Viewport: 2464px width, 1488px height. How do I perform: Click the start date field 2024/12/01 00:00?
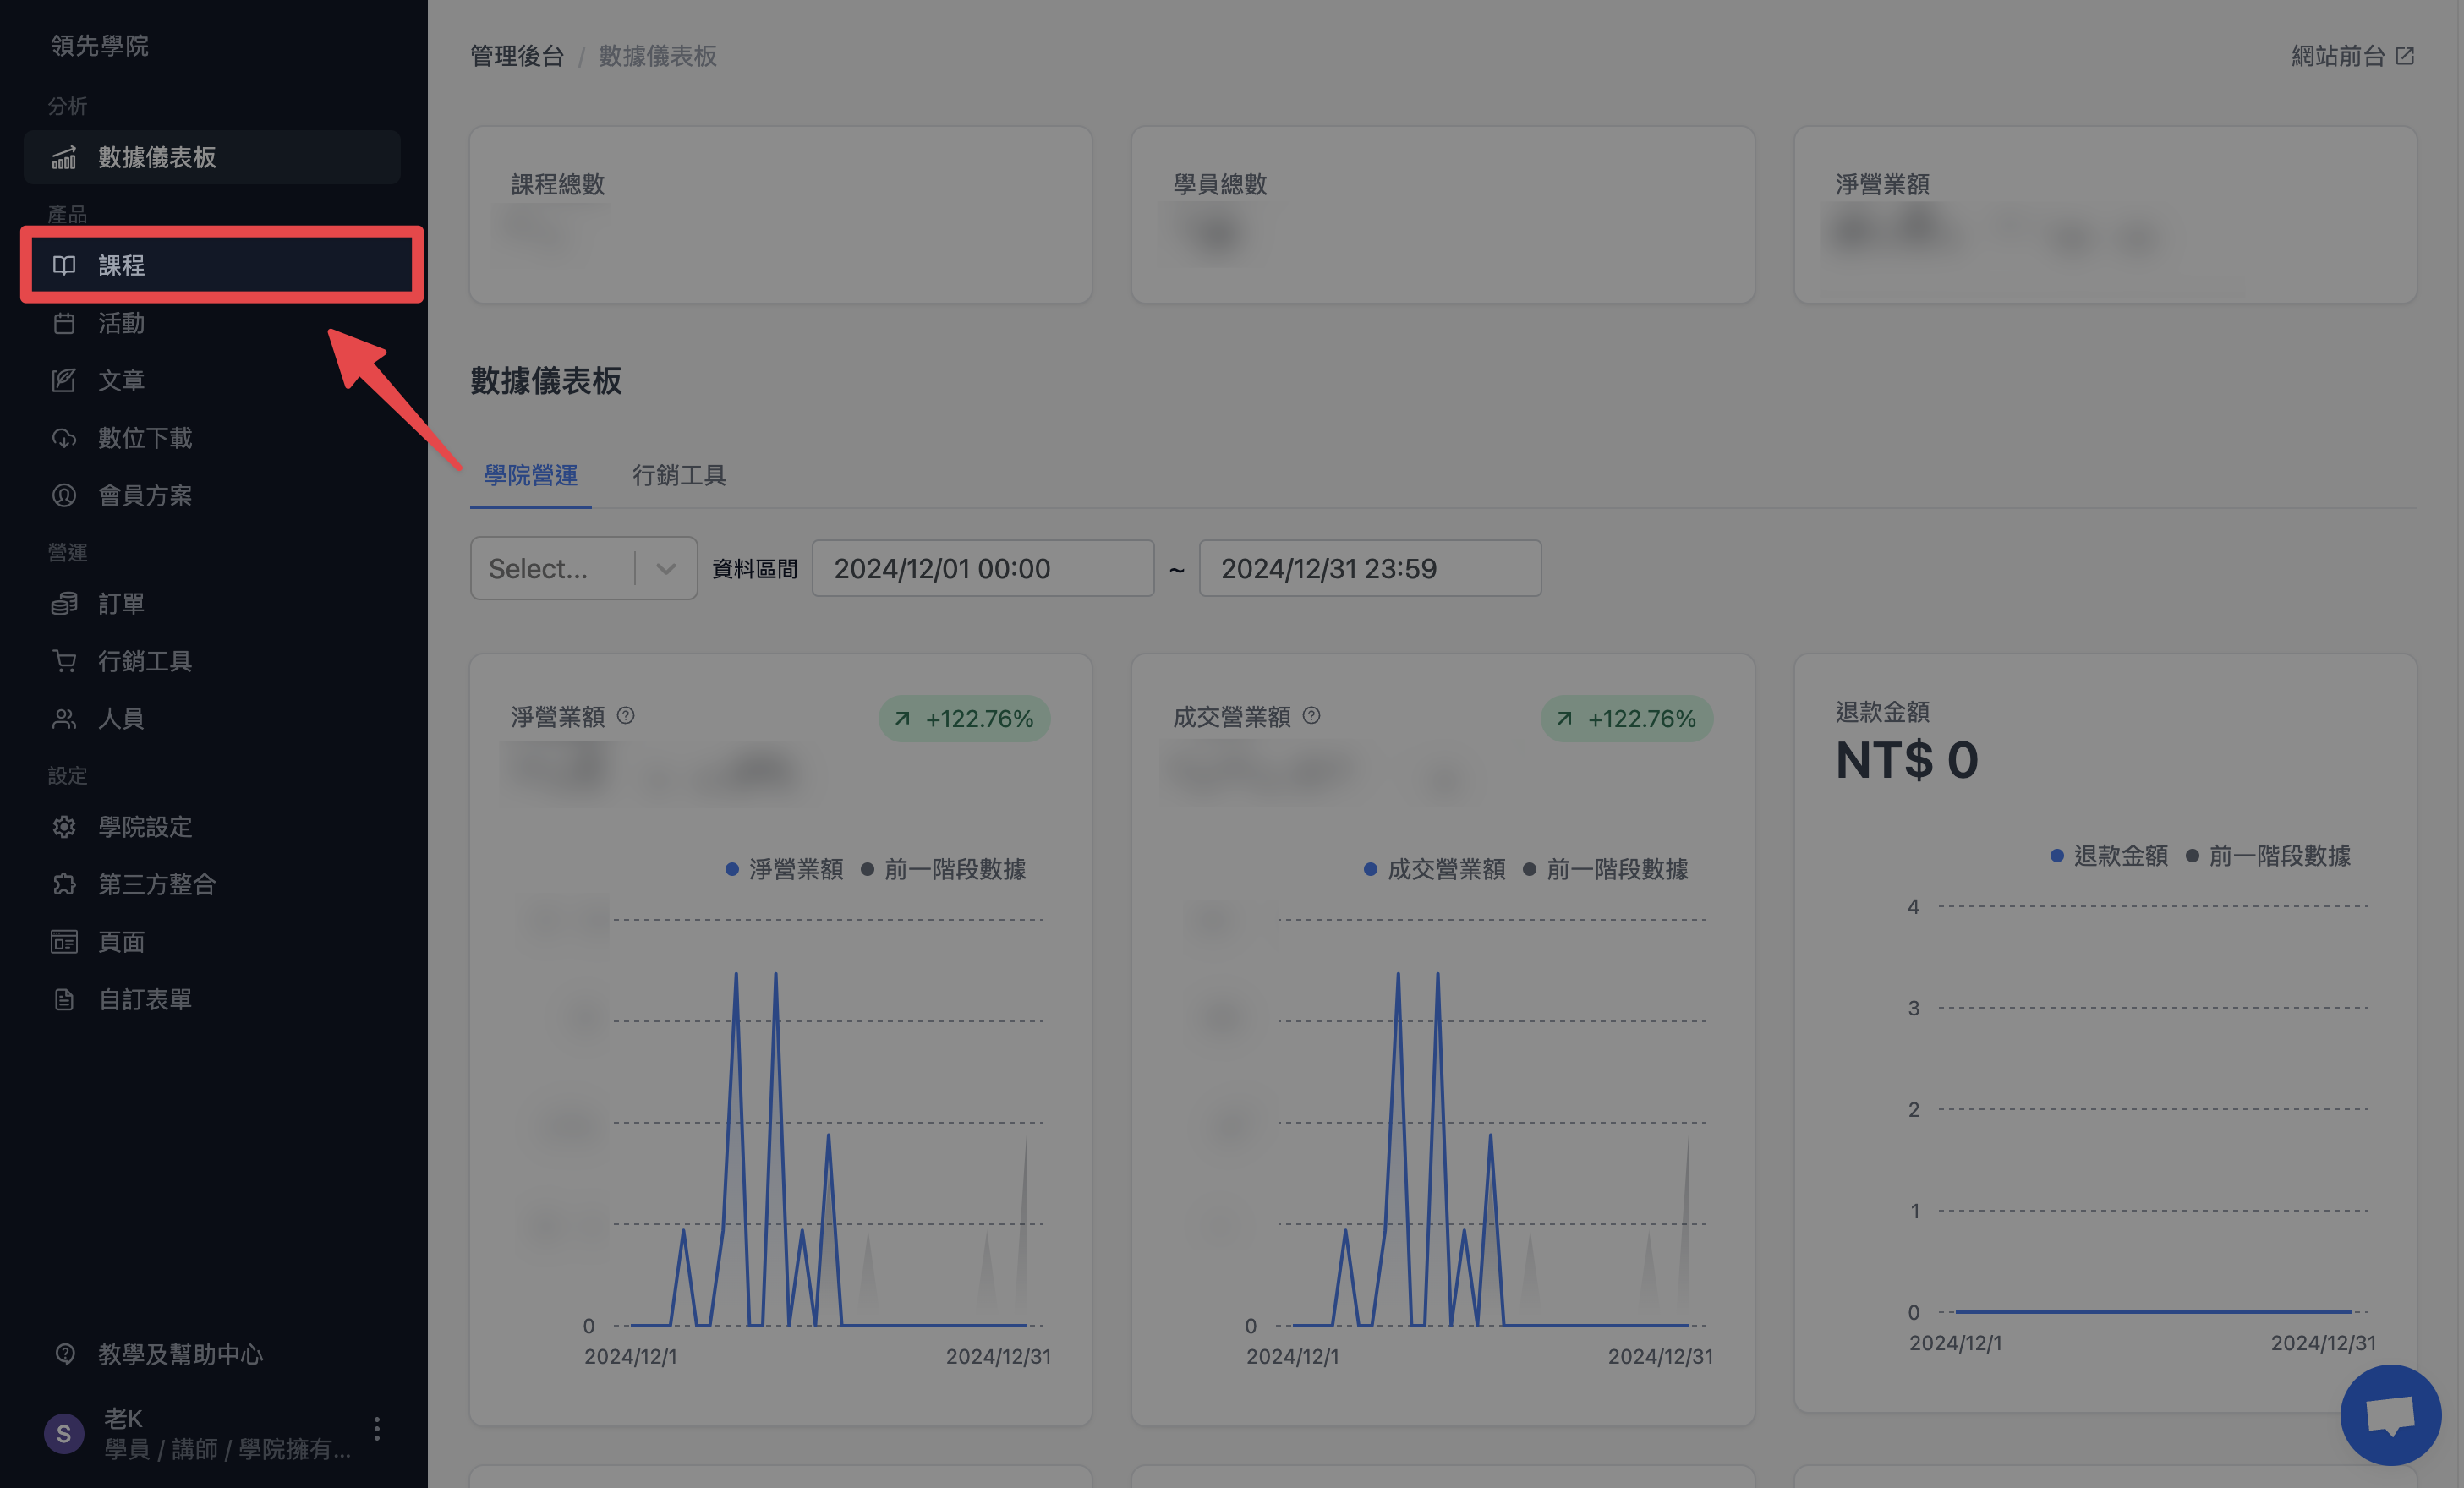click(983, 569)
